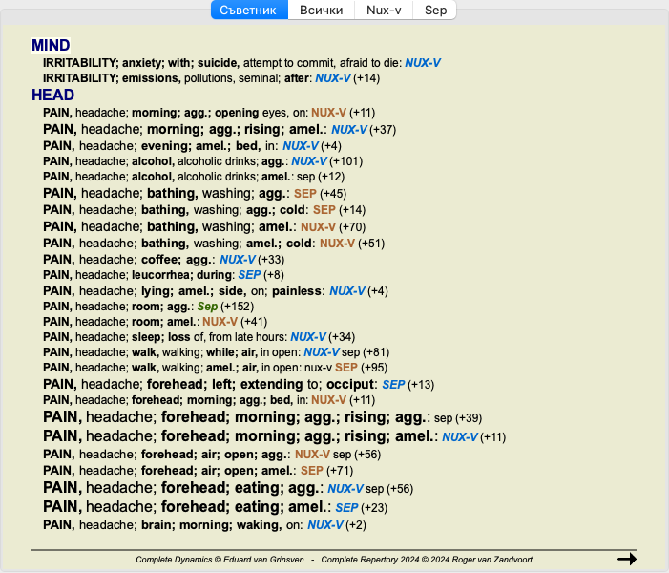
Task: Click the next page arrow icon
Action: coord(626,559)
